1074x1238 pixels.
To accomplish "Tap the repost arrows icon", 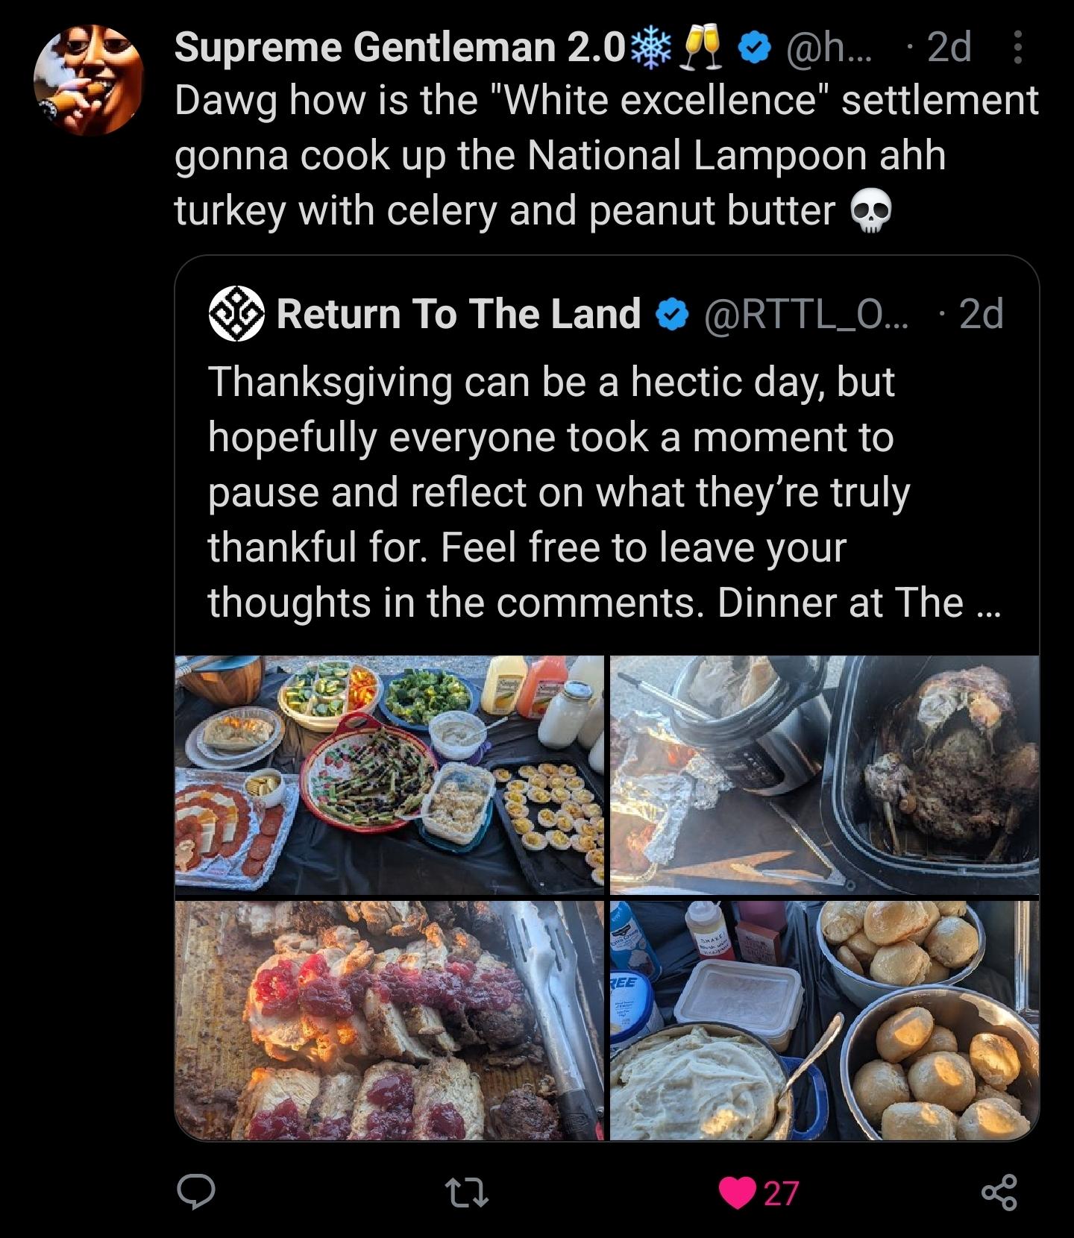I will [467, 1193].
